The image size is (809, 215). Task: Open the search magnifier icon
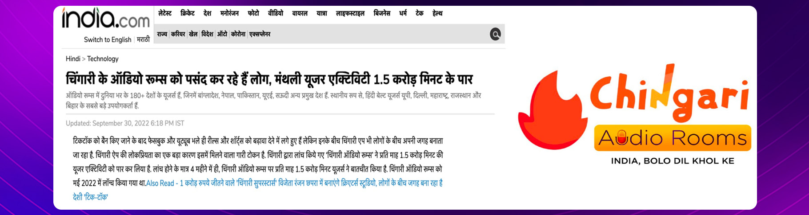point(495,34)
